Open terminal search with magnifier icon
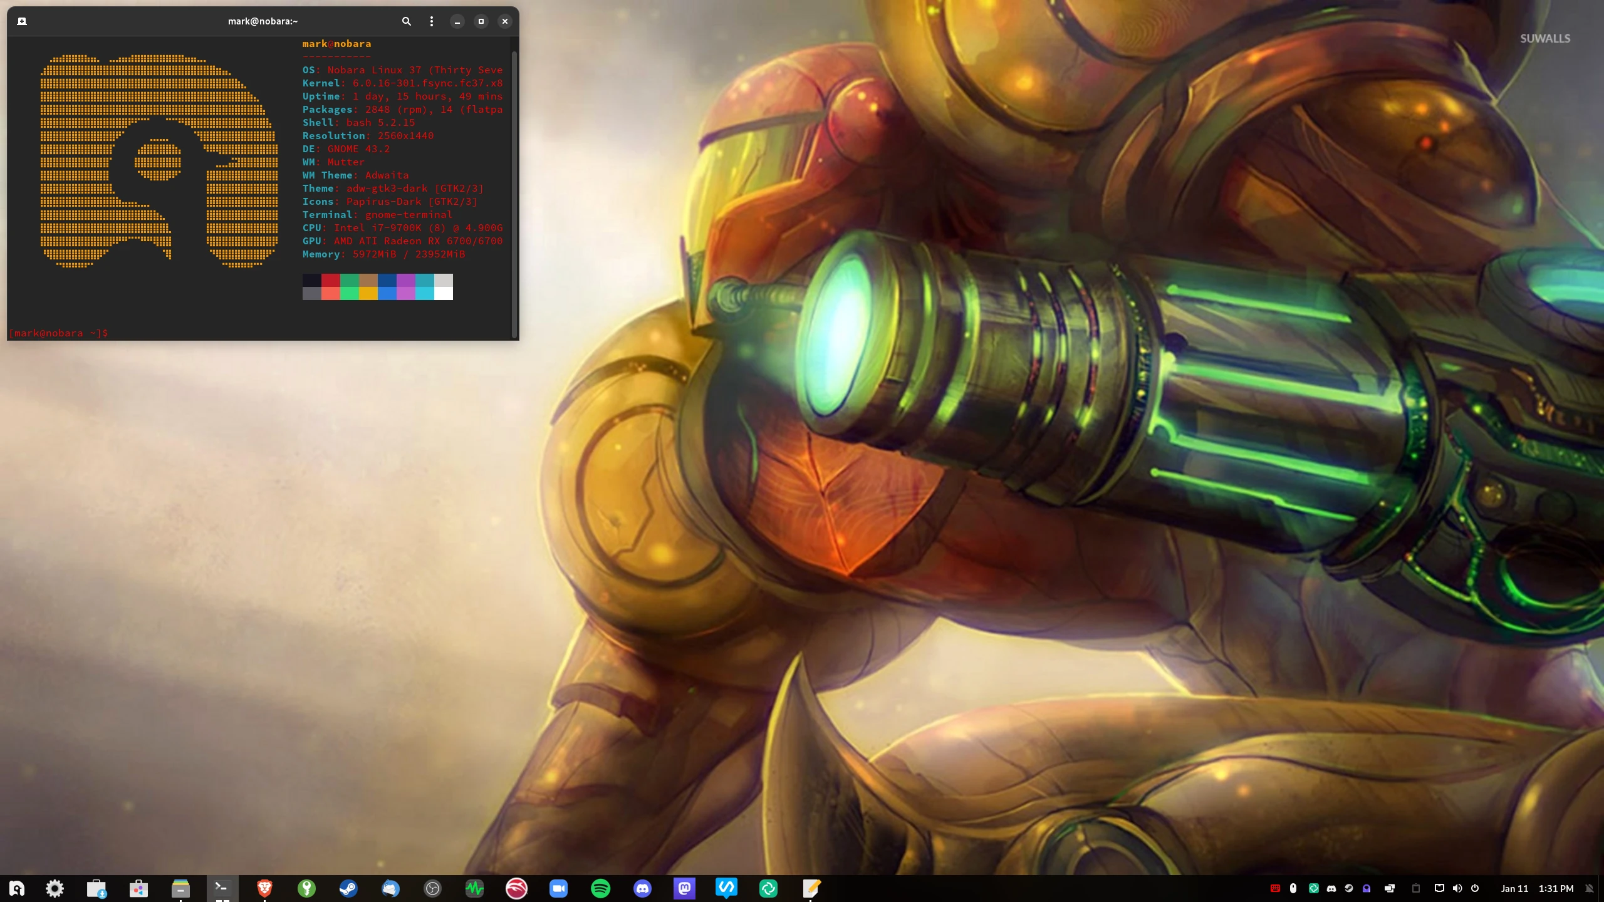The image size is (1604, 902). [407, 21]
